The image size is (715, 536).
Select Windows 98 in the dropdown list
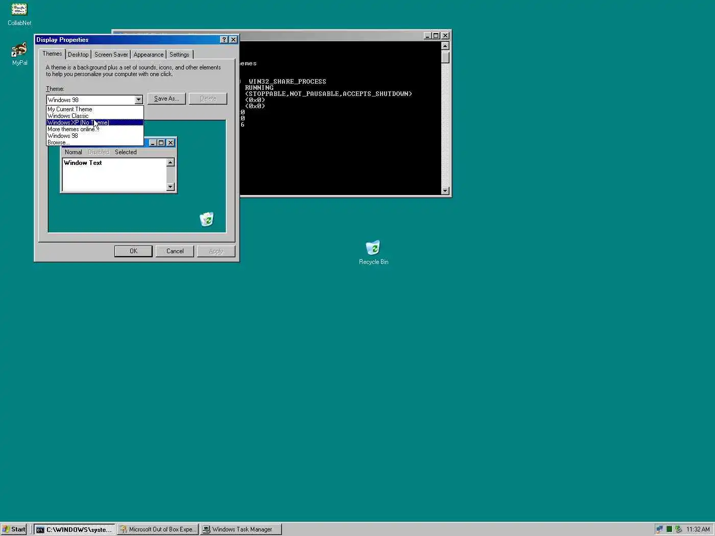(x=95, y=136)
